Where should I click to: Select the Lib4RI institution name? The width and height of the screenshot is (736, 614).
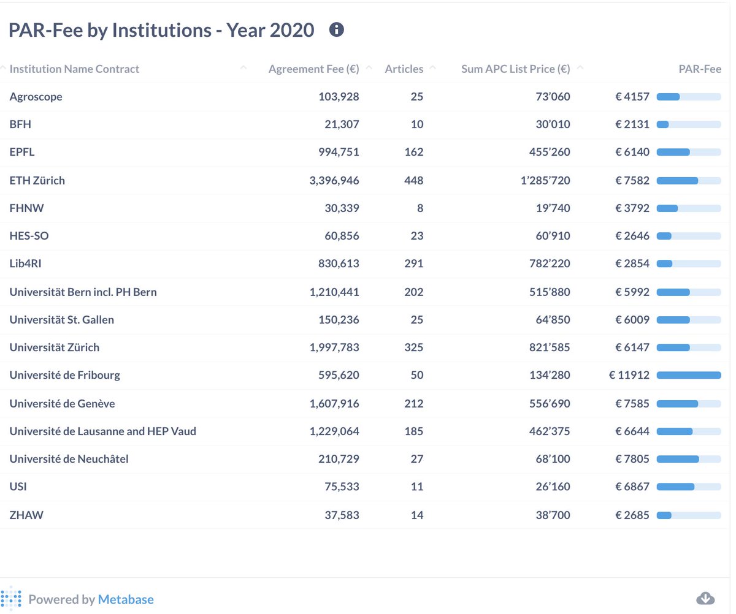pyautogui.click(x=25, y=264)
